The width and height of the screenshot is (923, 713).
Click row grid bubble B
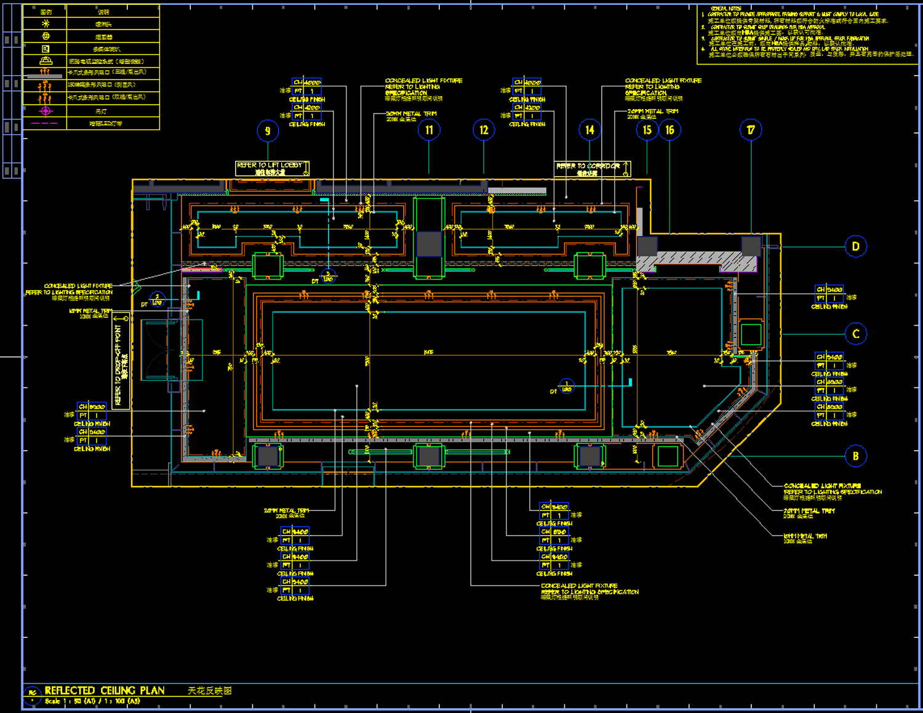pos(855,456)
